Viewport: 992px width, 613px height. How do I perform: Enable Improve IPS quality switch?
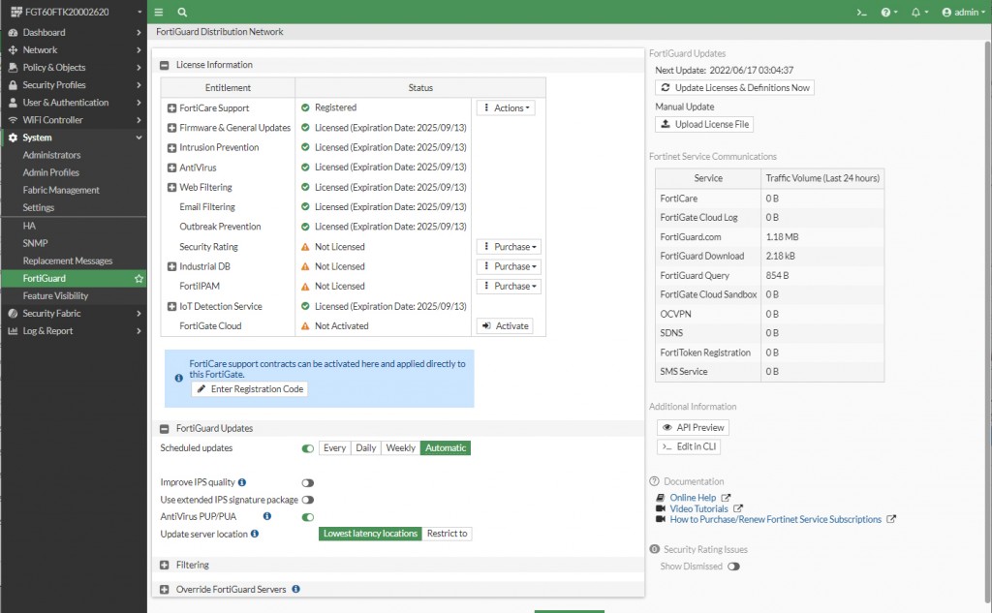[307, 482]
